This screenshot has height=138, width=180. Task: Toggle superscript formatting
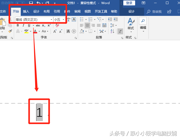49,25
